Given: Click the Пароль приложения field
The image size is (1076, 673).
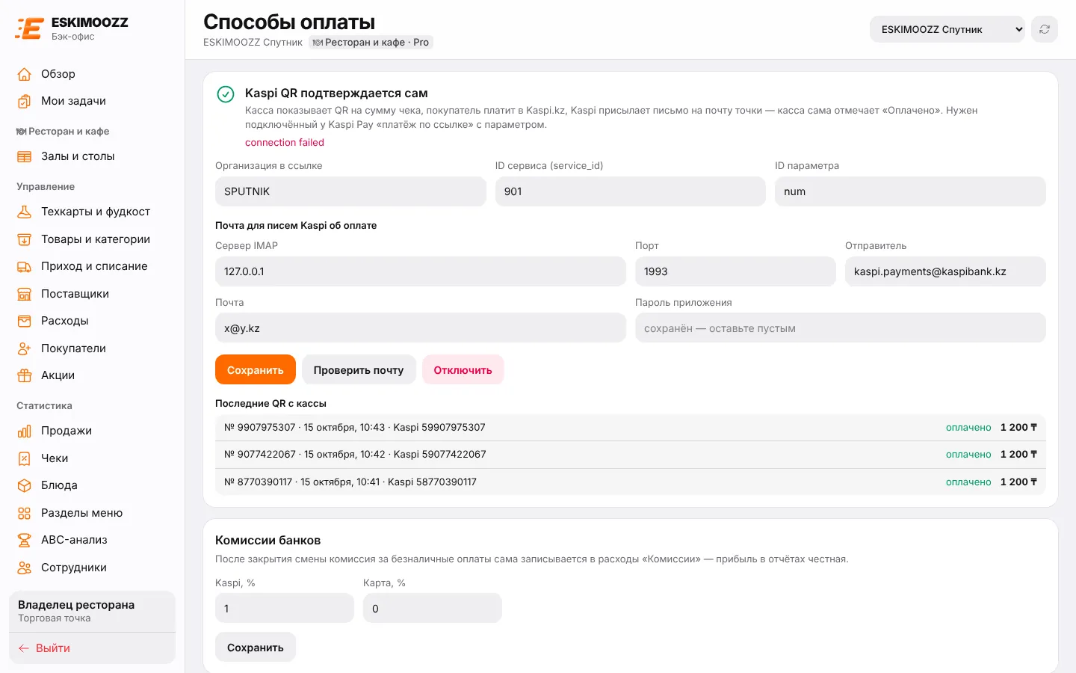Looking at the screenshot, I should (841, 328).
